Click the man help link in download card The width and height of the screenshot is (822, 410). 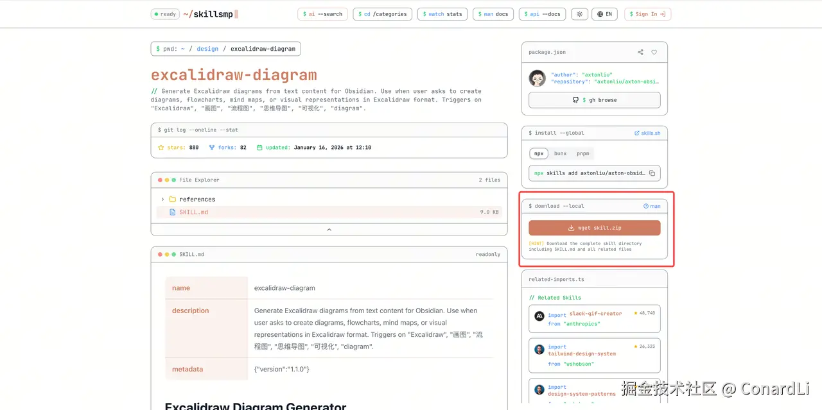coord(652,207)
